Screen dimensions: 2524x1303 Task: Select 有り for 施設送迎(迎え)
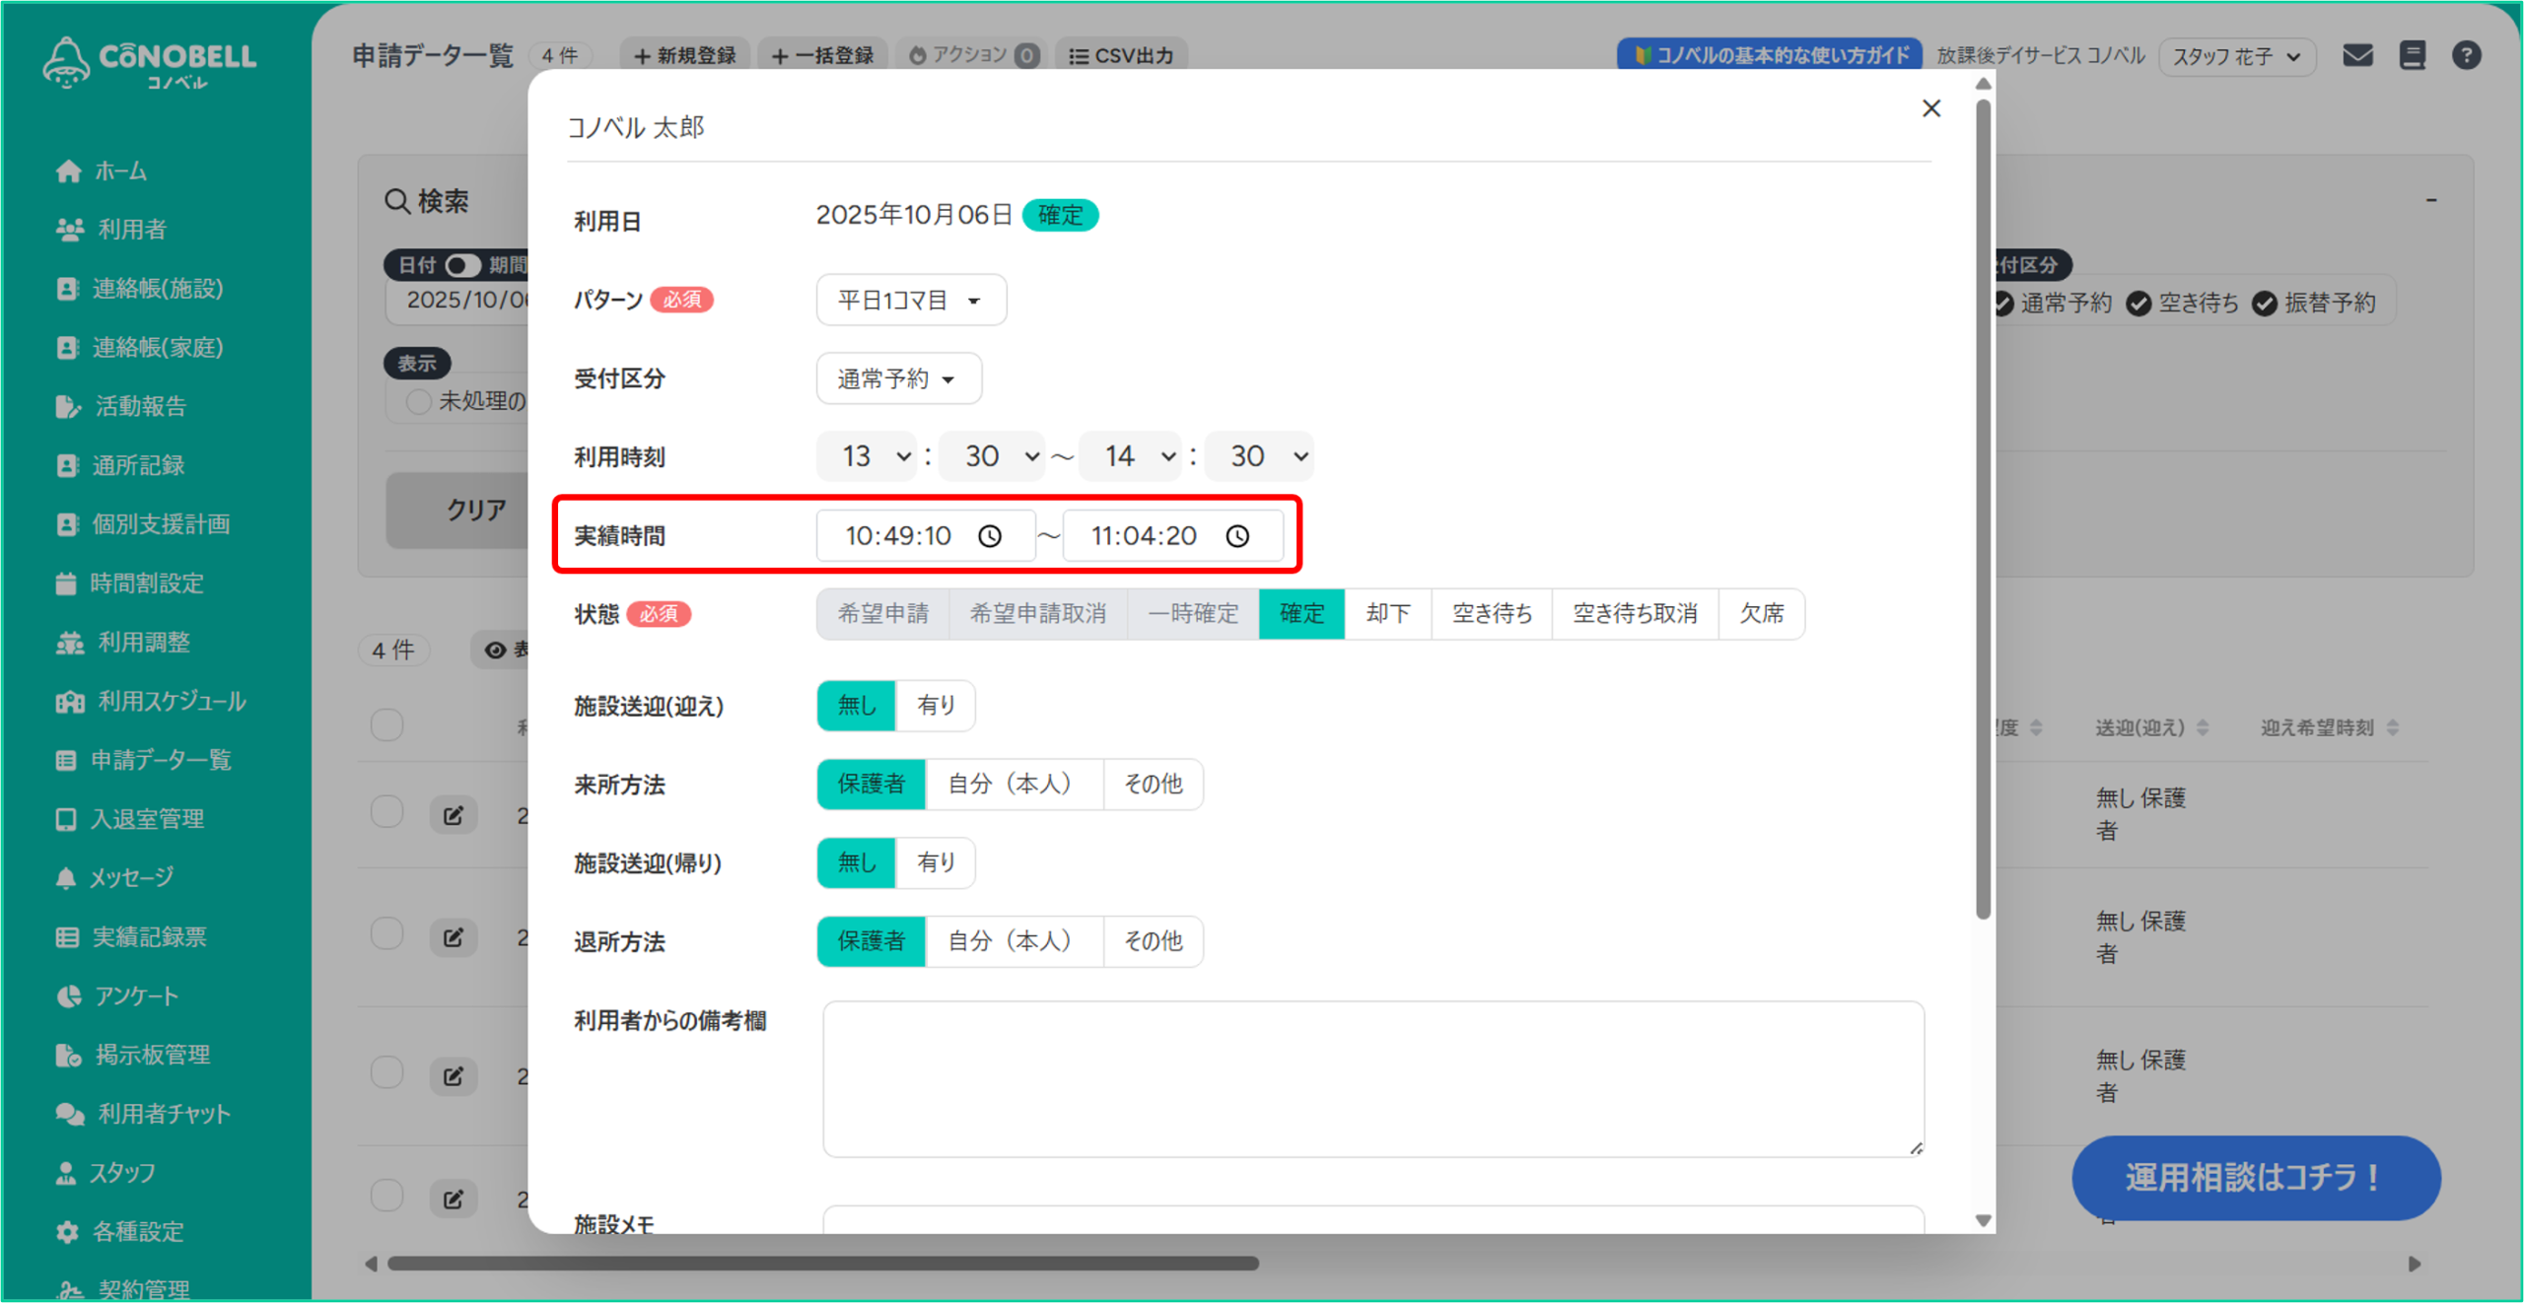pyautogui.click(x=935, y=706)
